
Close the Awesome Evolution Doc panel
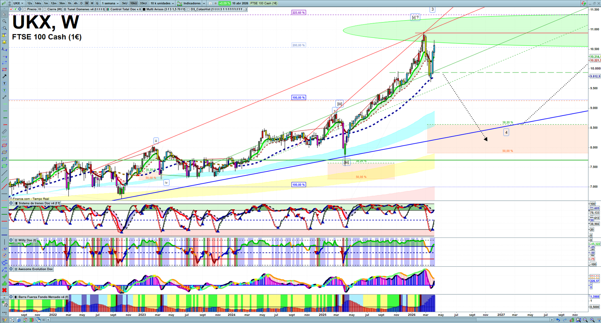(x=11, y=269)
